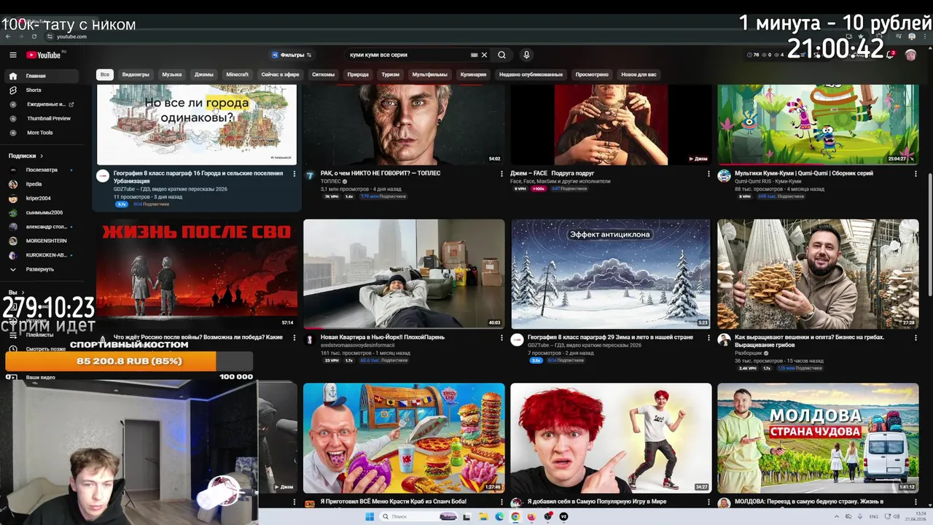The image size is (933, 525).
Task: Open File Explorer from the taskbar
Action: (483, 516)
